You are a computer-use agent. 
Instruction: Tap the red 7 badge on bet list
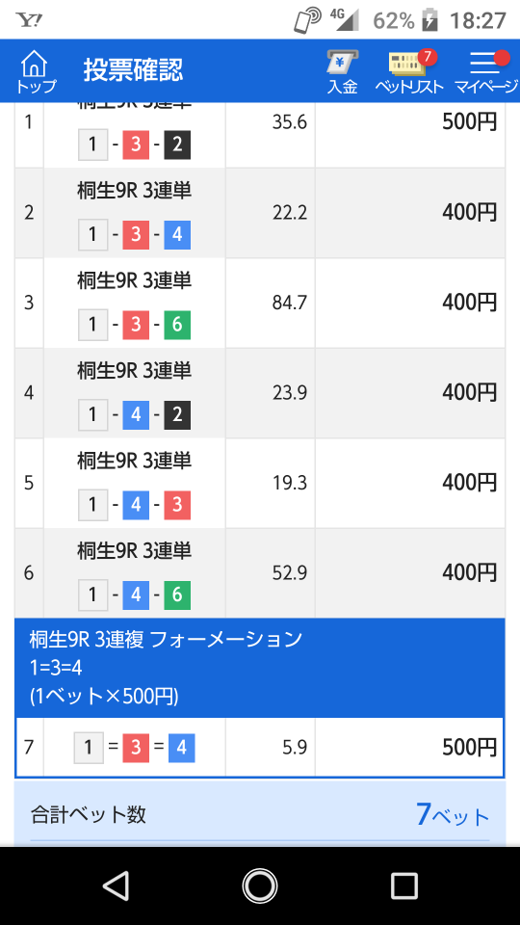427,57
